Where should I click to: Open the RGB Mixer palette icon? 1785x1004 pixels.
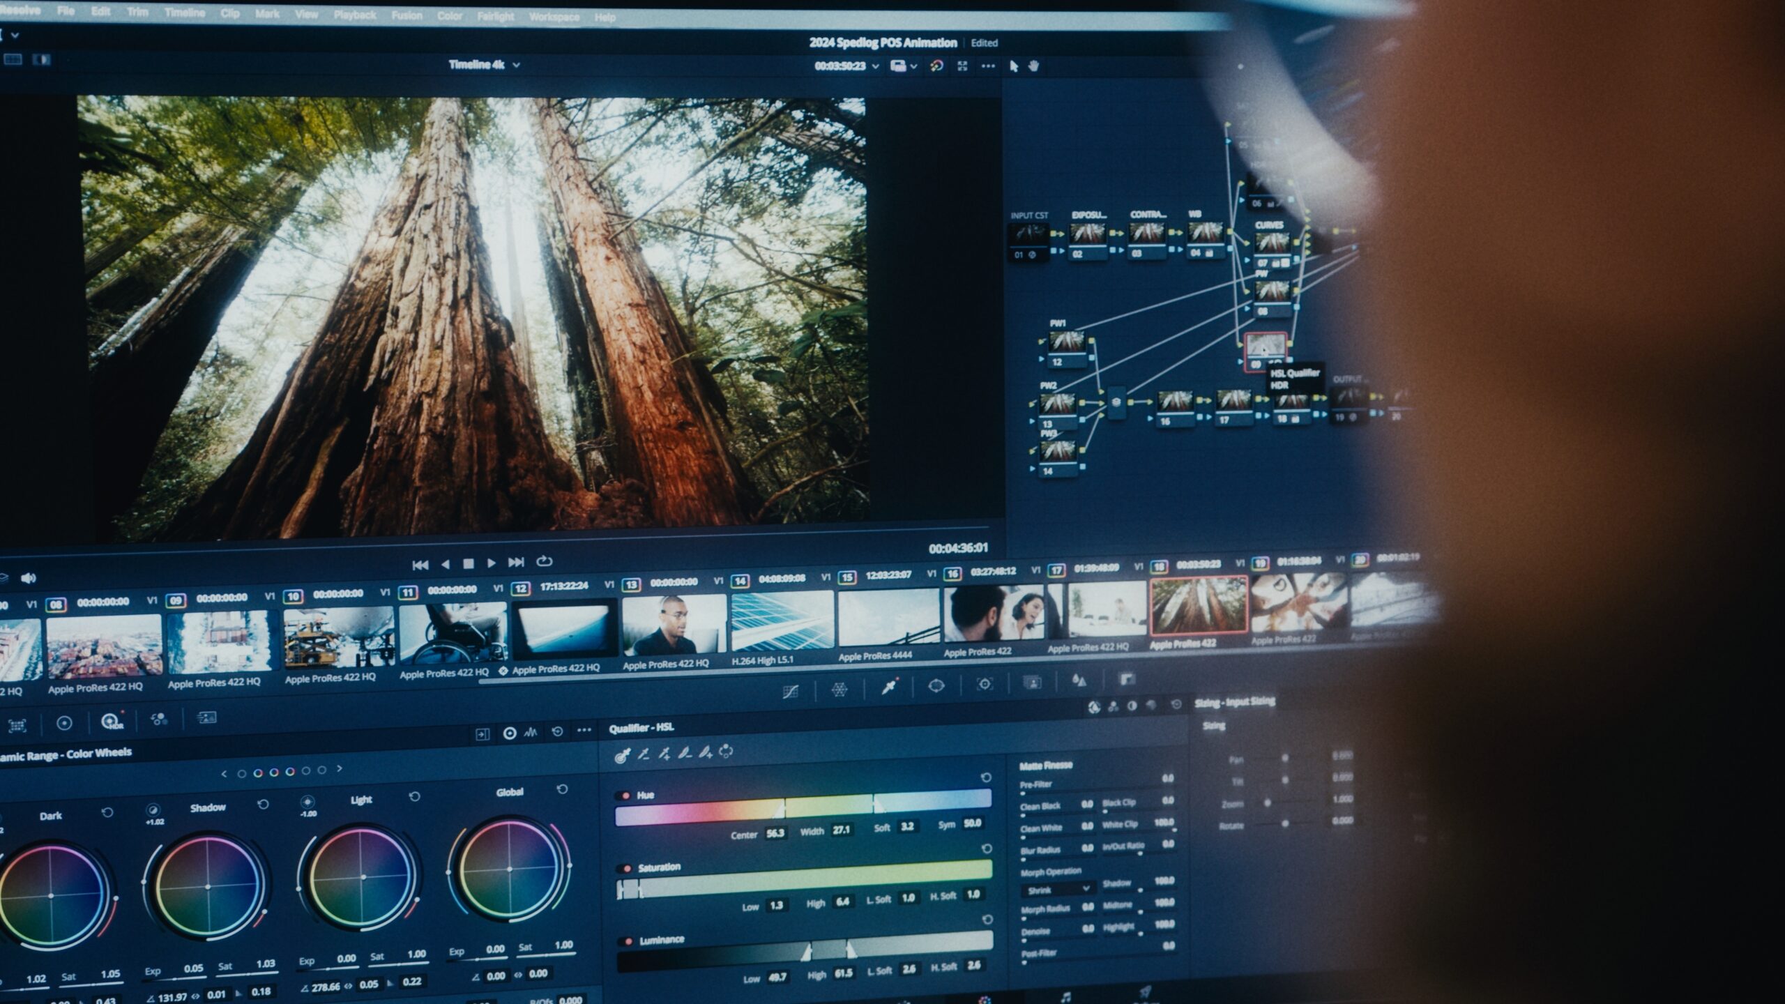click(x=159, y=719)
